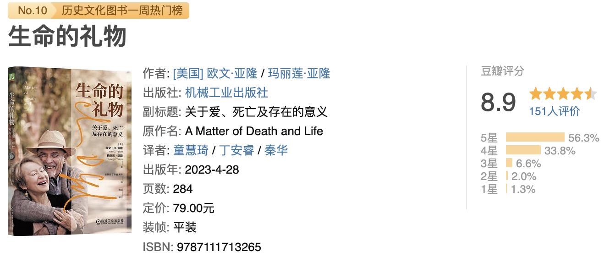The width and height of the screenshot is (604, 263).
Task: Click the 豆瓣评分 heading
Action: [x=502, y=71]
